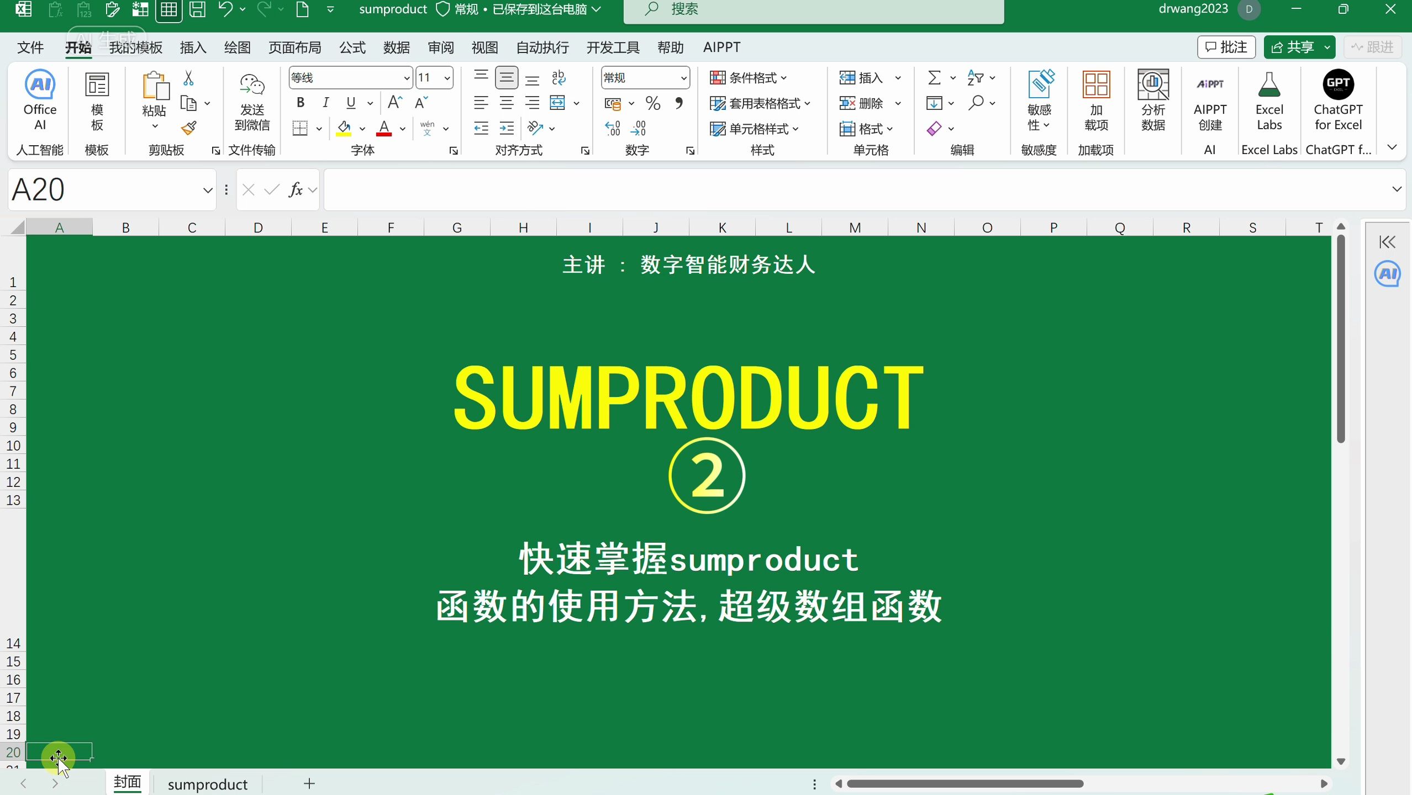Screen dimensions: 1412x795
Task: Switch to the 公式 ribbon tab
Action: [x=352, y=47]
